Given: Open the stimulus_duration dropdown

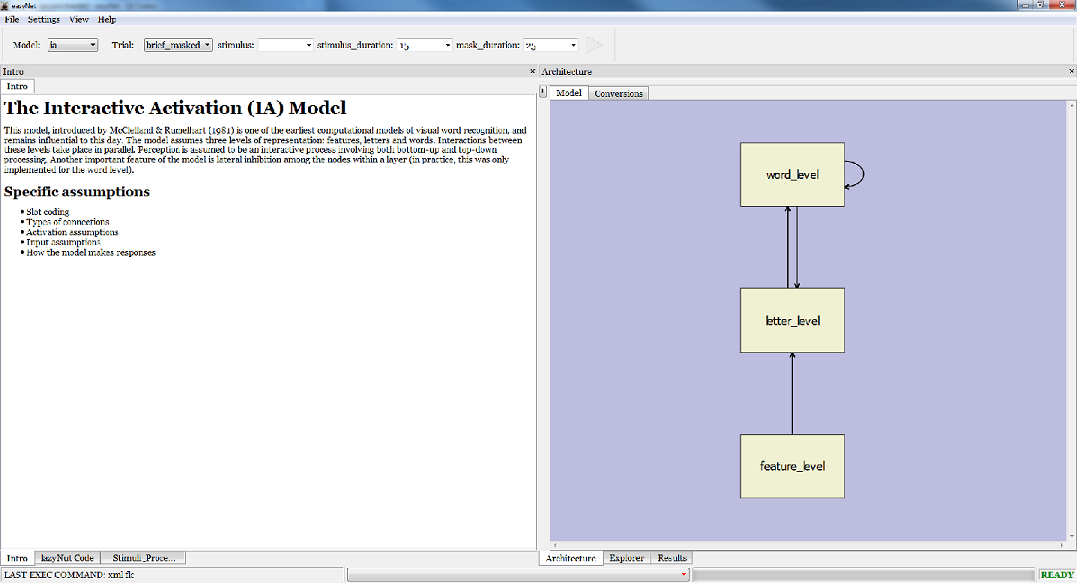Looking at the screenshot, I should [x=446, y=45].
